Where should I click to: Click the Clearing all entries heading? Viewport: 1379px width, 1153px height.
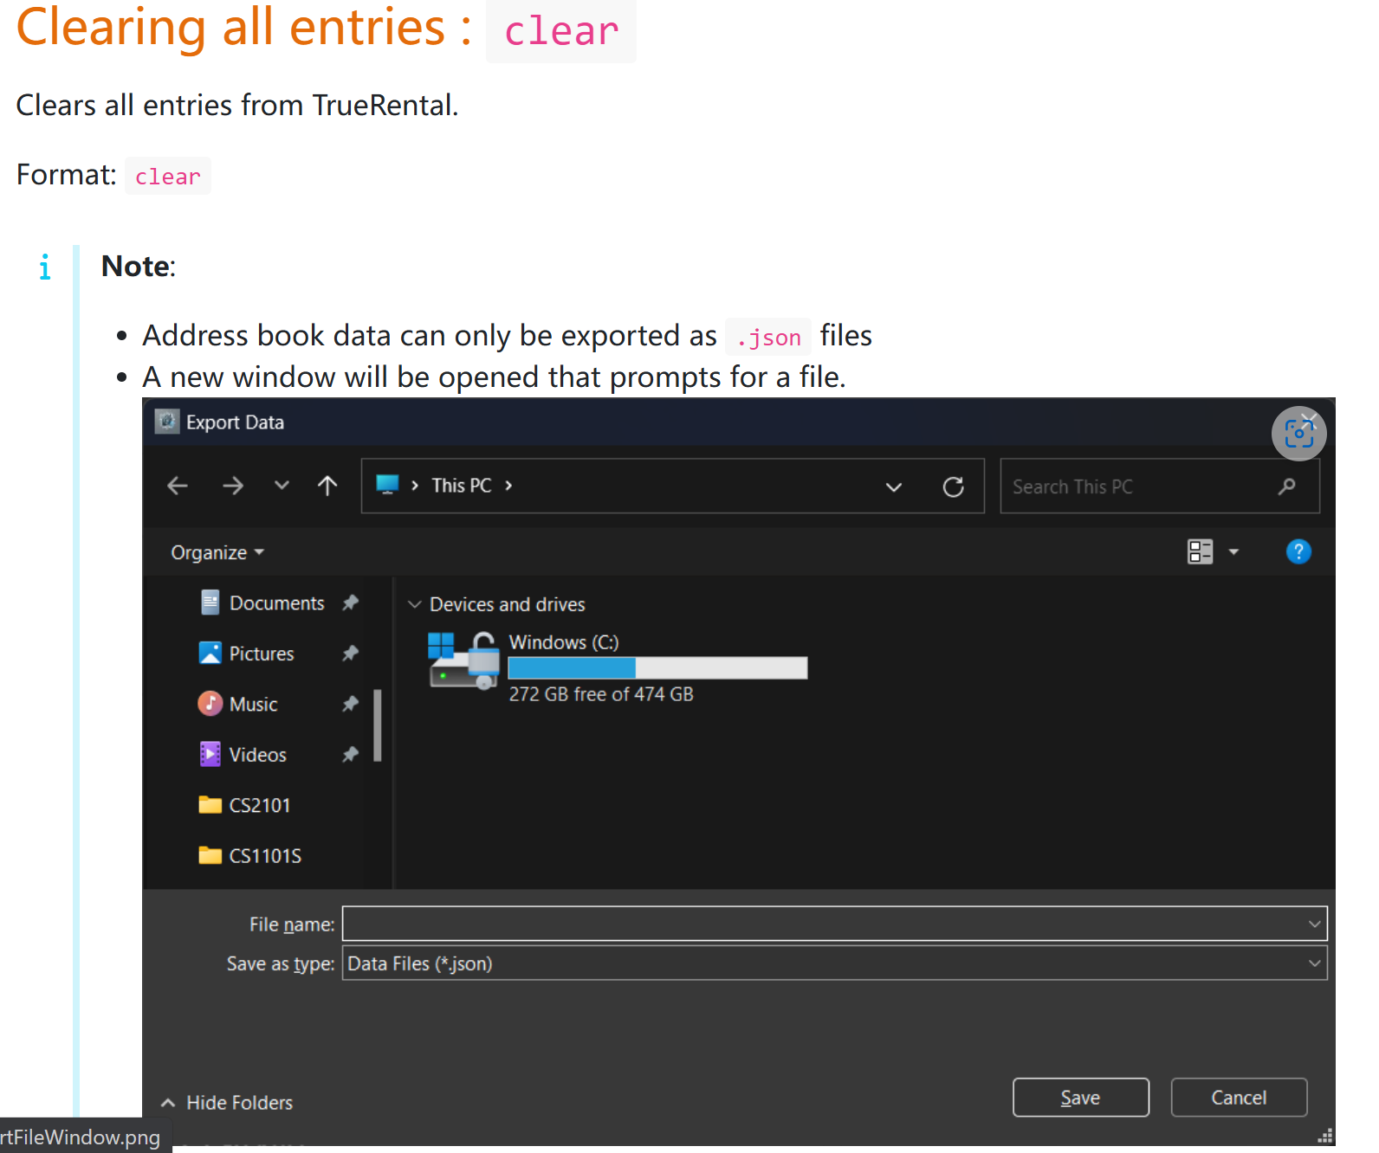[243, 28]
